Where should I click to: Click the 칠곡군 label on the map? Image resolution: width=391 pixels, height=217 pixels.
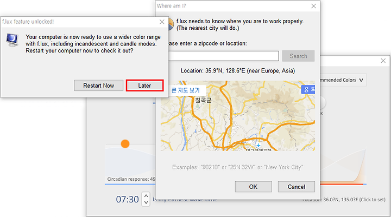click(203, 100)
